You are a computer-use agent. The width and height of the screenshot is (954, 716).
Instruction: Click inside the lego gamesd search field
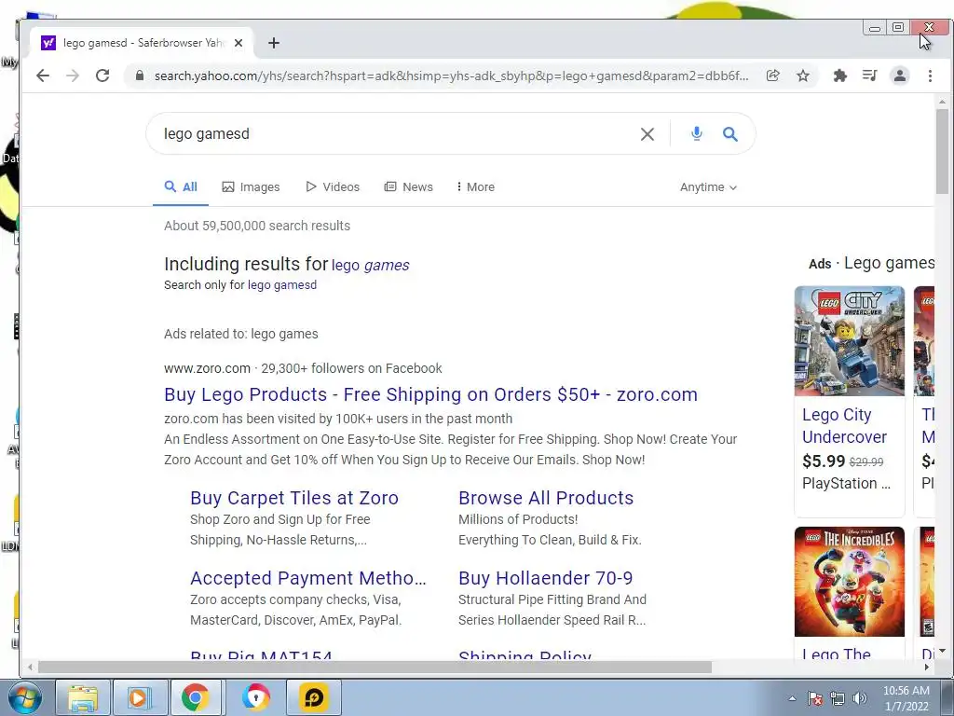[395, 134]
